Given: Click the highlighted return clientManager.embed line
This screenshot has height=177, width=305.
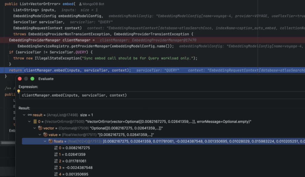Looking at the screenshot, I should coord(152,70).
